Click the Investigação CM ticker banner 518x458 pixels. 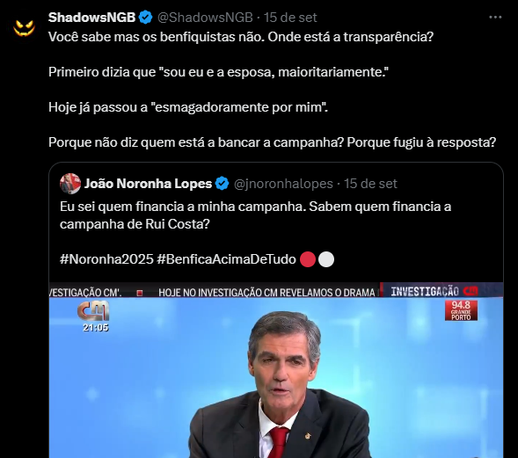click(x=276, y=291)
